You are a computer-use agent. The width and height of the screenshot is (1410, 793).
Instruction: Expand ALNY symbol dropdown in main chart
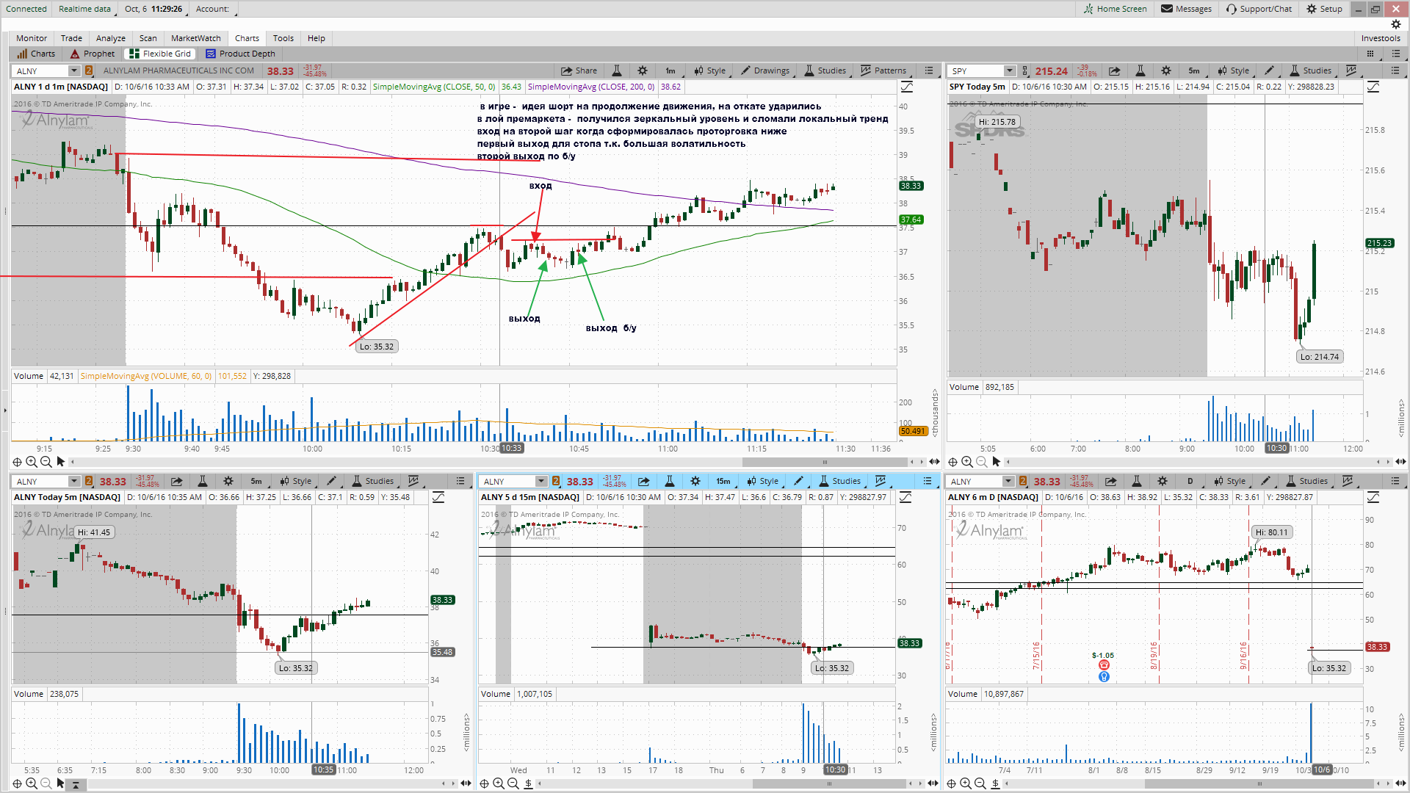(x=73, y=70)
